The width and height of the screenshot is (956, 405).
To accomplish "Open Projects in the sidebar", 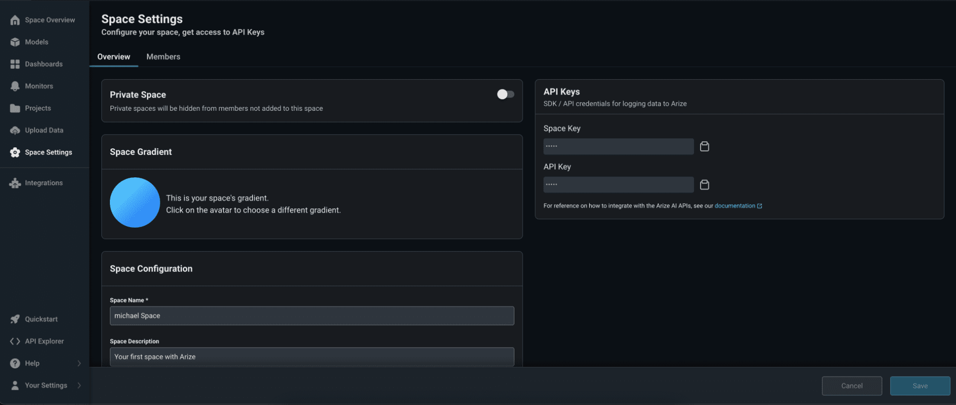I will click(38, 108).
